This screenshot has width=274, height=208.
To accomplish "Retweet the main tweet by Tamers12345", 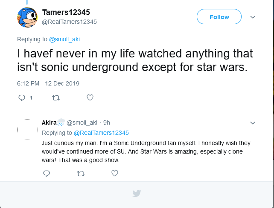I will pos(56,97).
